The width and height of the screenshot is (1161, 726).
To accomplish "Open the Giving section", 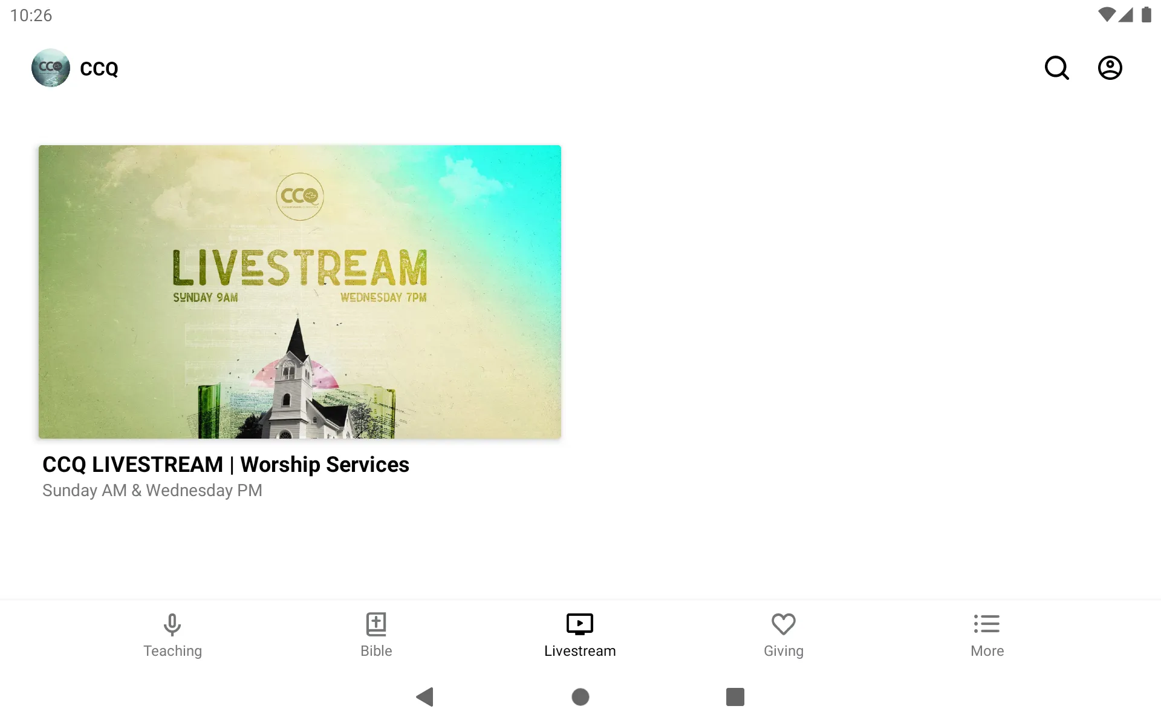I will tap(783, 634).
